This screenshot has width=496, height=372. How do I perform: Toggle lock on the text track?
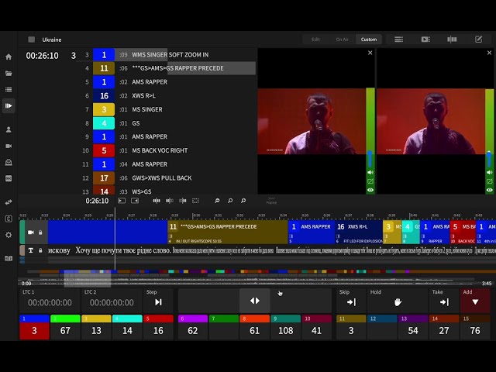click(40, 250)
